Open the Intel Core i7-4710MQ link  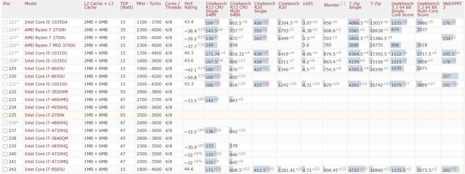point(46,161)
